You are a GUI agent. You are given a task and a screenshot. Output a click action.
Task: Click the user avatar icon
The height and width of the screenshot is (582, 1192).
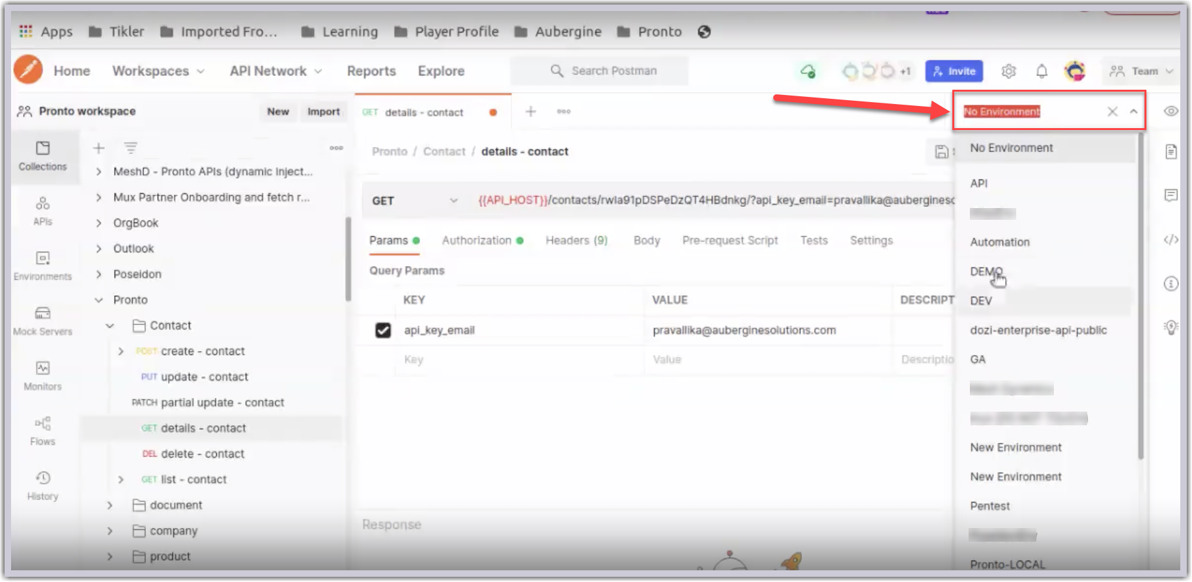coord(1075,70)
